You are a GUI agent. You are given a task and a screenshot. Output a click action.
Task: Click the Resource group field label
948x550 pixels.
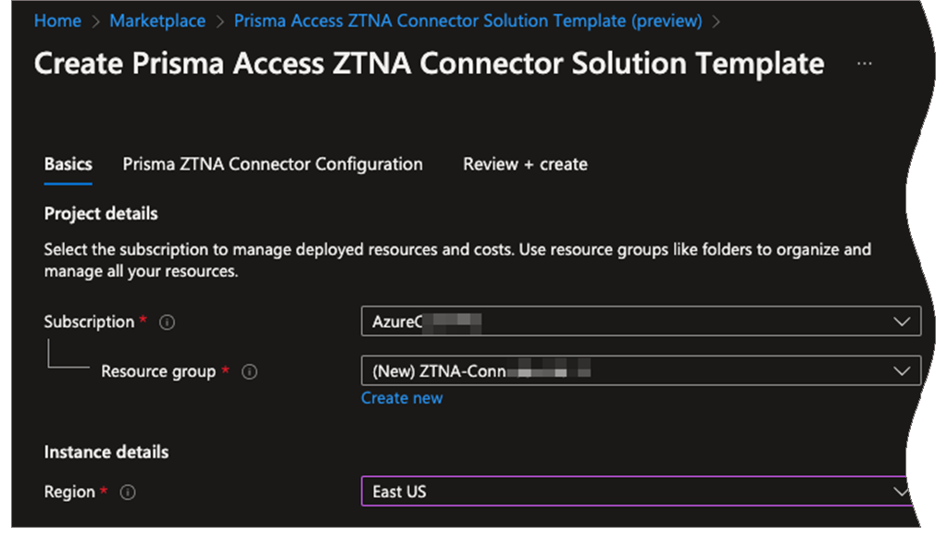point(158,371)
